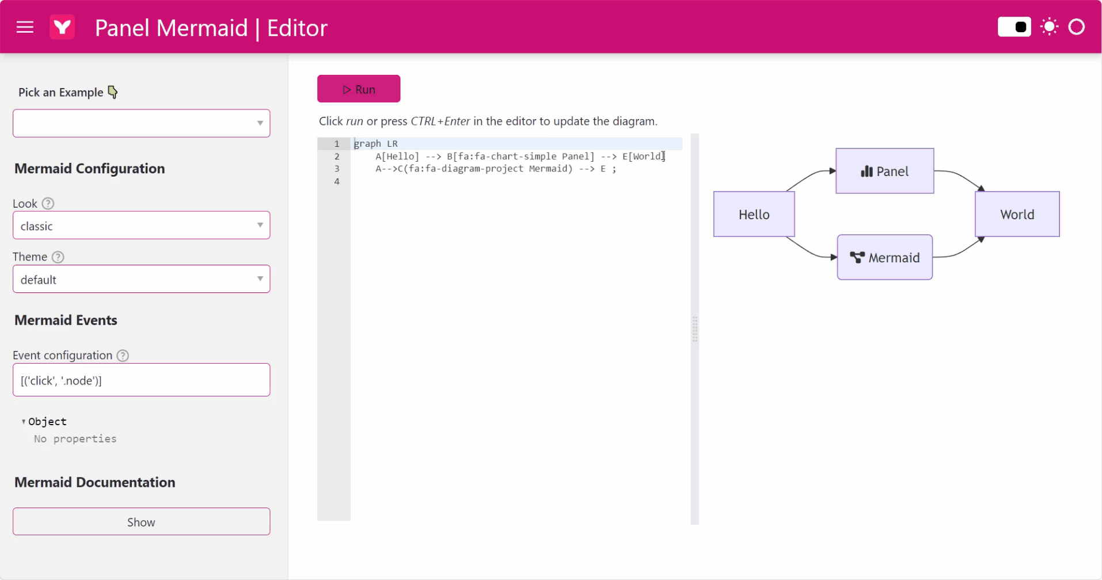Click the help icon next to Theme
The width and height of the screenshot is (1102, 580).
57,257
